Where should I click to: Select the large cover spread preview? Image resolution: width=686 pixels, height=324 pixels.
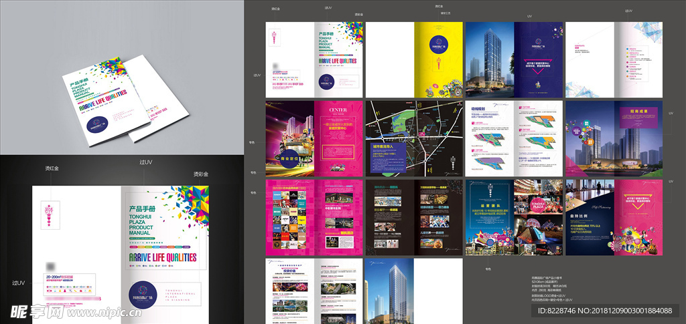(x=121, y=255)
